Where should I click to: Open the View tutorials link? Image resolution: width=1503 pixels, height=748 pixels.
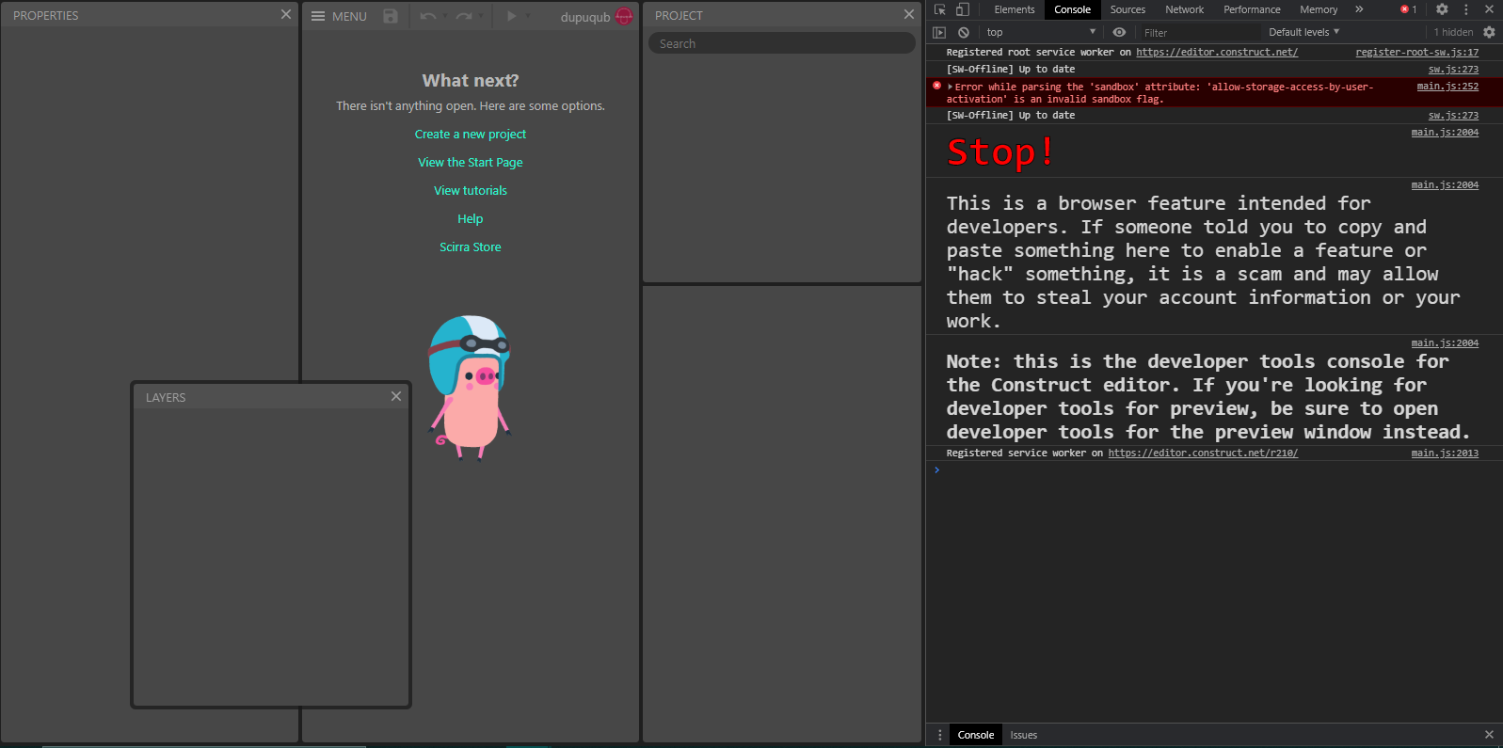tap(471, 191)
